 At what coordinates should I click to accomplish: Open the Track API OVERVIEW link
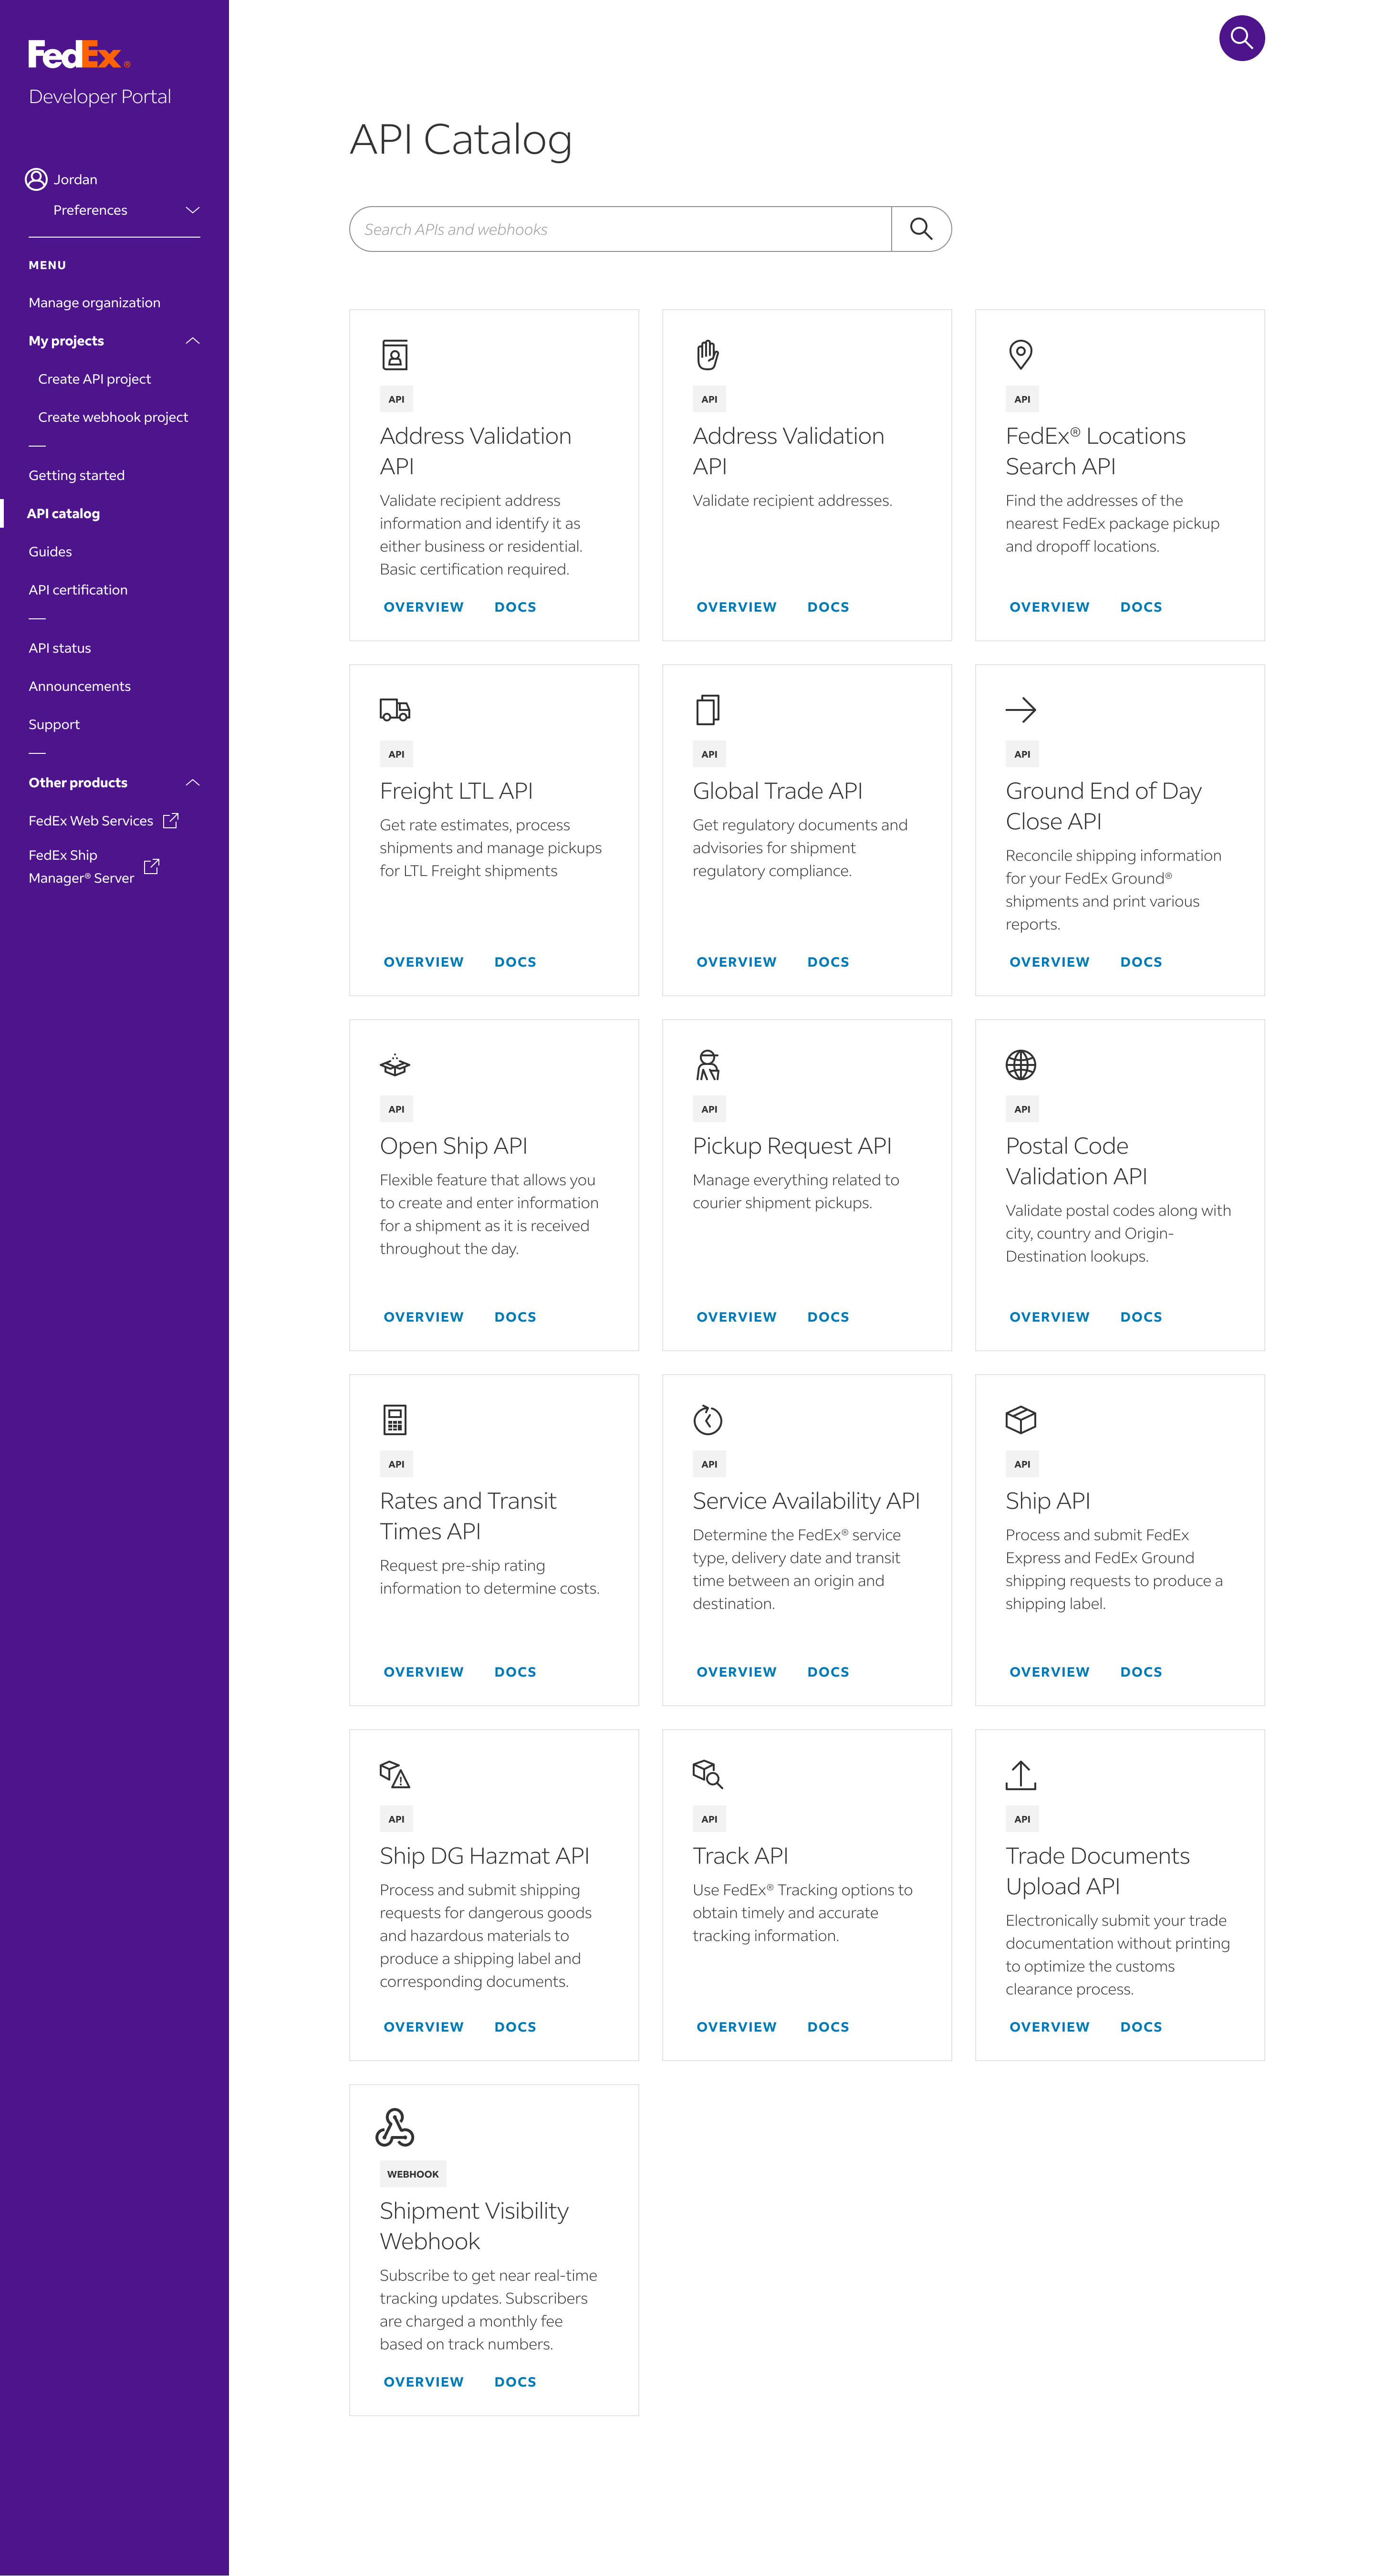736,2026
